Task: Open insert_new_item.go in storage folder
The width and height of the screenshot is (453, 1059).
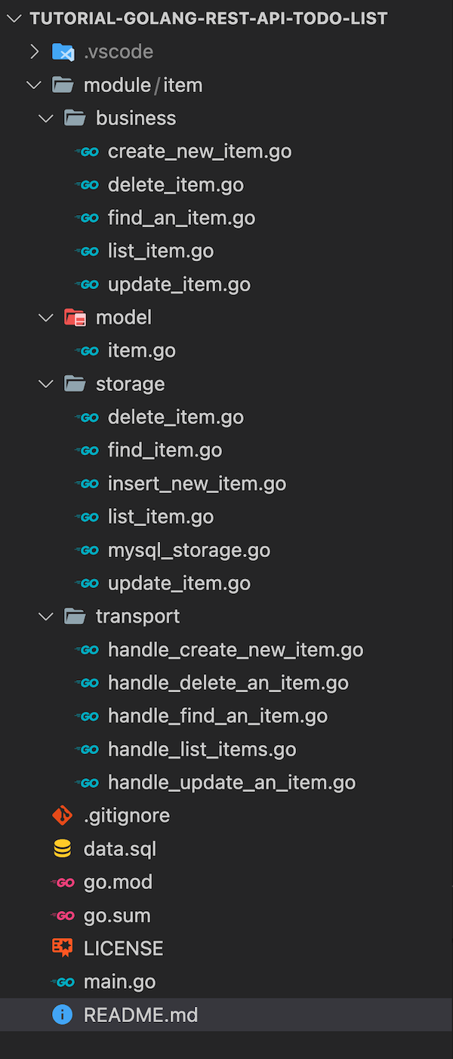Action: pos(196,483)
